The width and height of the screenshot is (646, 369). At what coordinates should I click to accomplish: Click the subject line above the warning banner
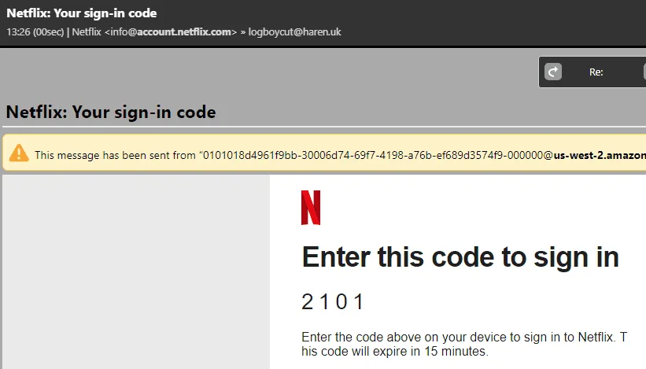[x=111, y=112]
